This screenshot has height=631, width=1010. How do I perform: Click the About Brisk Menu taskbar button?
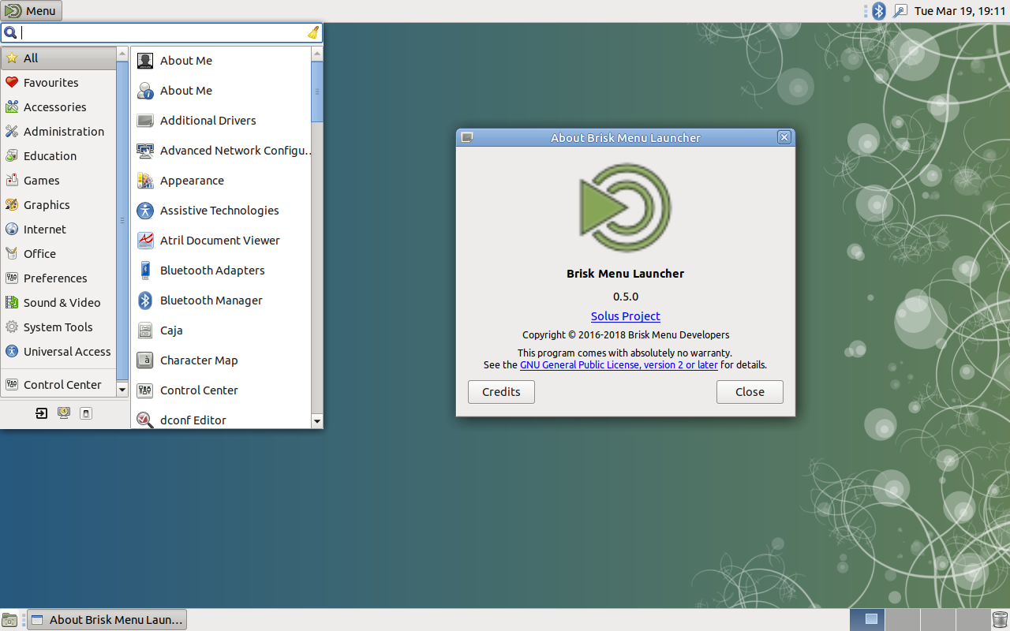[107, 620]
